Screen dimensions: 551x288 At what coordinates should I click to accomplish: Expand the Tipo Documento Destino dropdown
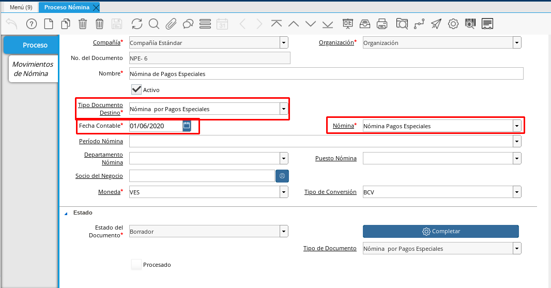click(x=283, y=109)
